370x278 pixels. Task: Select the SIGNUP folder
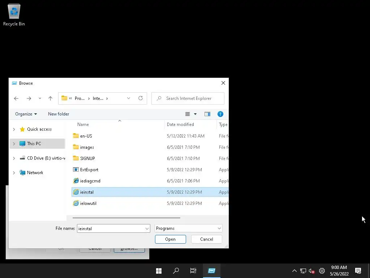87,159
